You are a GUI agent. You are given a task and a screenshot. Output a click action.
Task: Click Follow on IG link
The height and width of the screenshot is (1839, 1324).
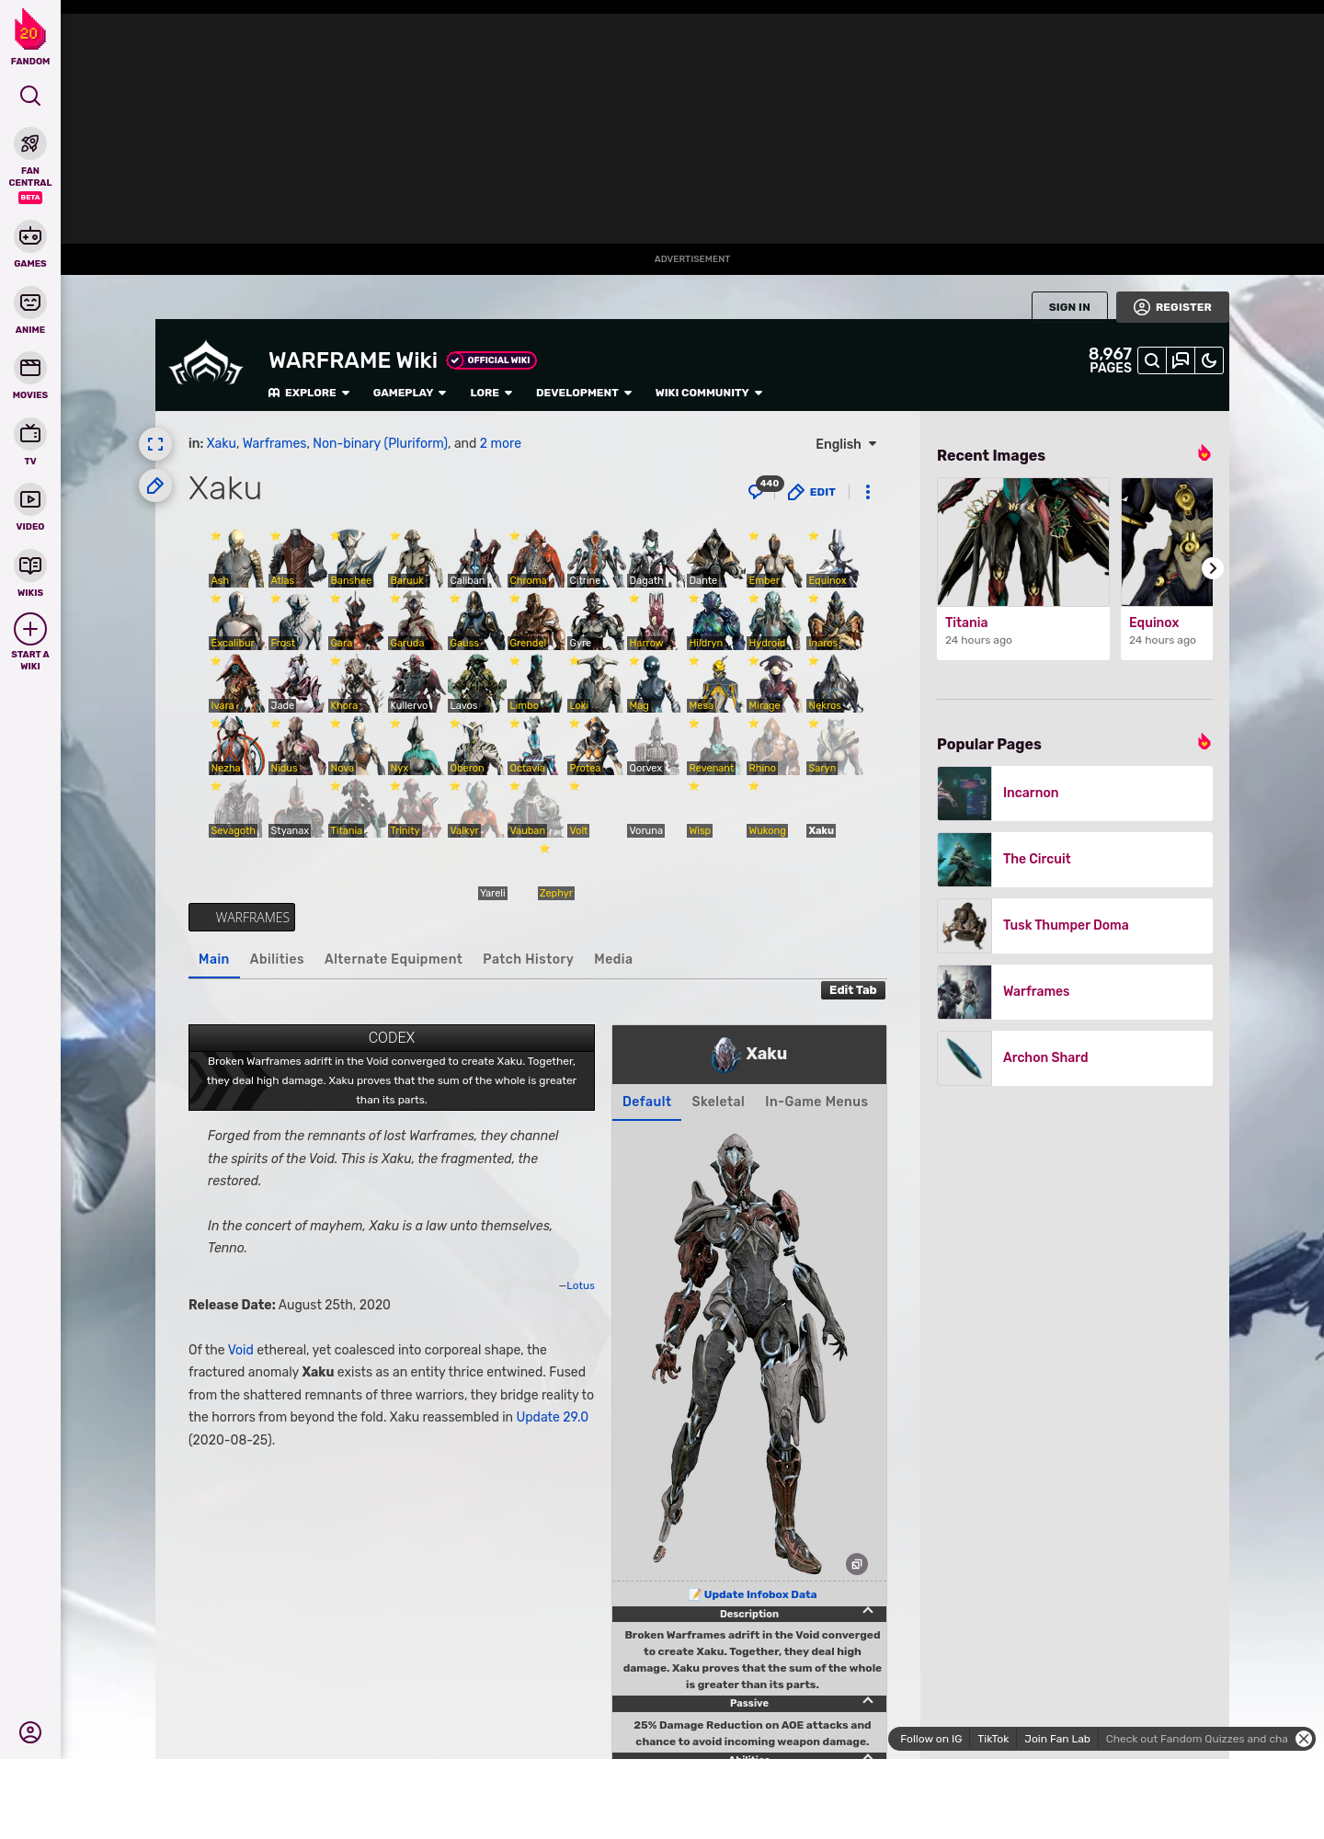(x=930, y=1739)
